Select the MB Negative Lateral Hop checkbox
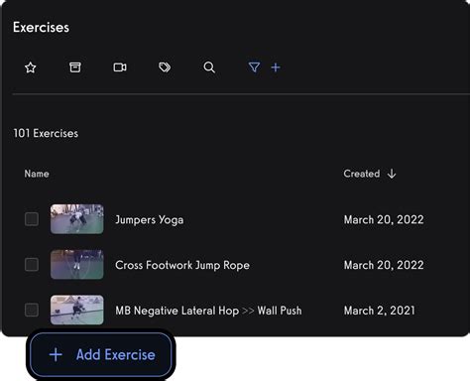 pos(32,310)
